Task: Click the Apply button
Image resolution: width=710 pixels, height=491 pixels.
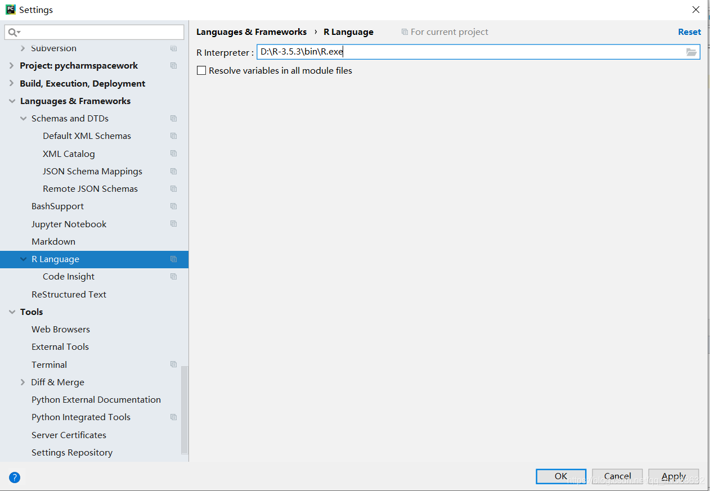Action: point(673,476)
